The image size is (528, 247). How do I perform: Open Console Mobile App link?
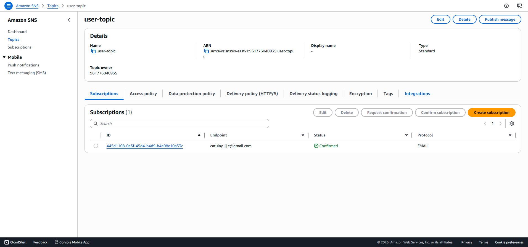(x=72, y=242)
